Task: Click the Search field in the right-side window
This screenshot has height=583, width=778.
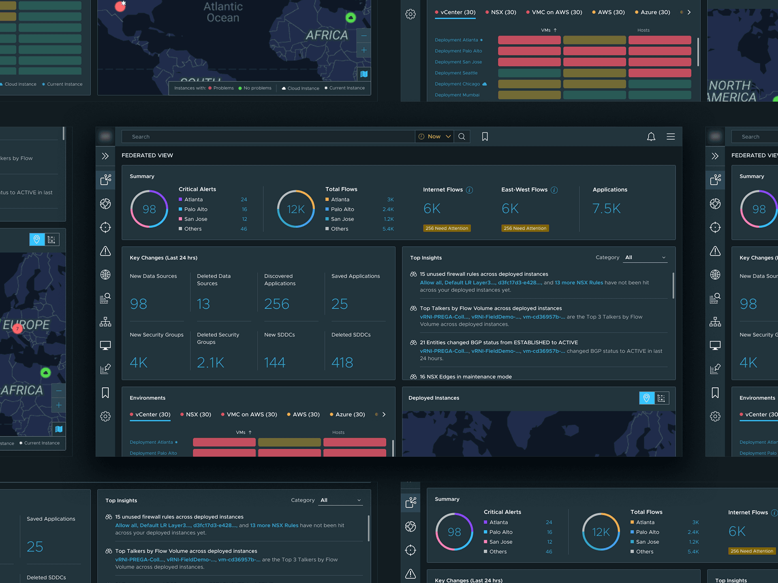Action: 754,137
